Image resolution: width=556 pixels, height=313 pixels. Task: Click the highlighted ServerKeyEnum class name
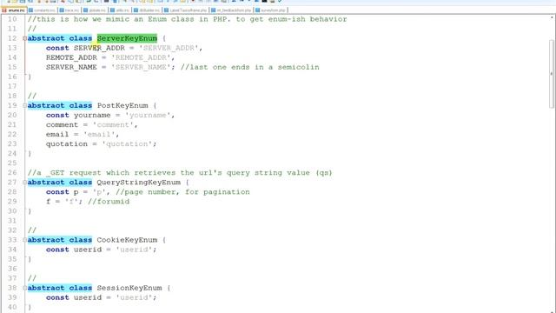[x=127, y=38]
